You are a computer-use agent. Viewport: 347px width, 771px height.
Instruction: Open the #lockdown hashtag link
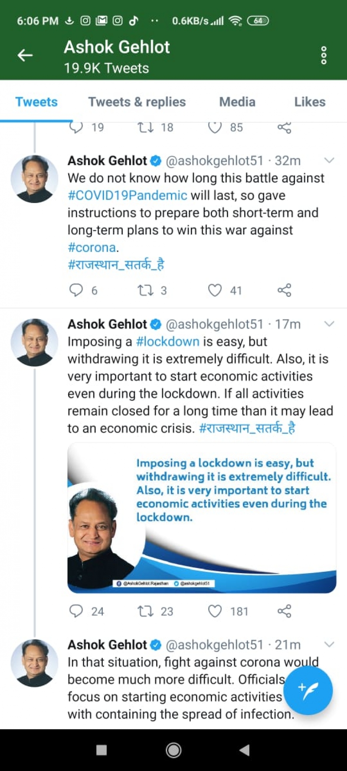pyautogui.click(x=167, y=341)
